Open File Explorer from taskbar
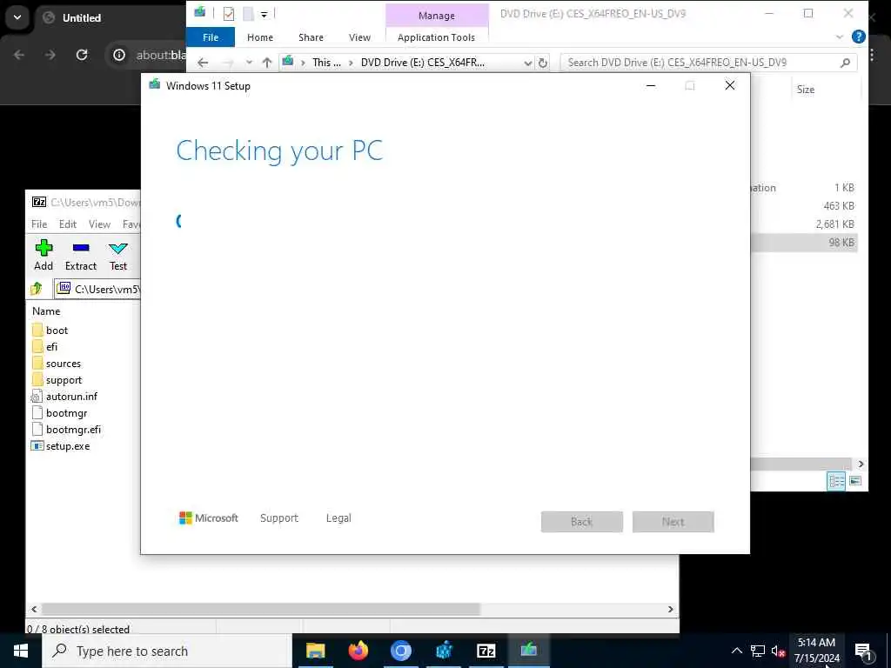The height and width of the screenshot is (668, 891). click(x=315, y=651)
